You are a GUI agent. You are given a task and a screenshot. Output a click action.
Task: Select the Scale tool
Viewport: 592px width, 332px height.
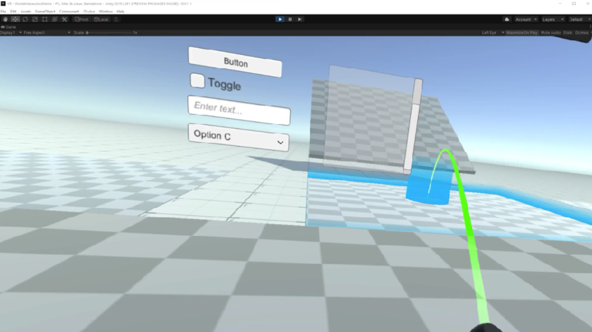click(35, 19)
